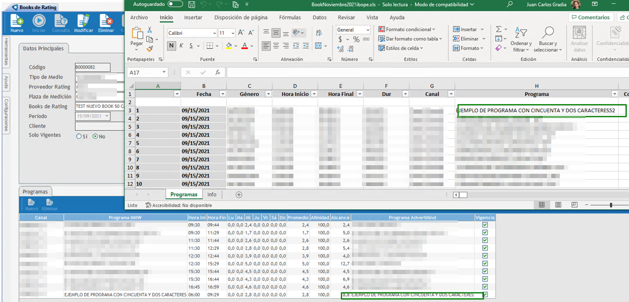Toggle Vigencia checkbox in 09:30-09:44 row
The image size is (629, 302).
[x=485, y=225]
